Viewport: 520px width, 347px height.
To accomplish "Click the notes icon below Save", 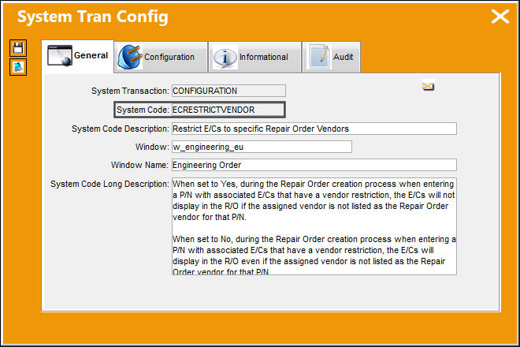I will (x=18, y=67).
